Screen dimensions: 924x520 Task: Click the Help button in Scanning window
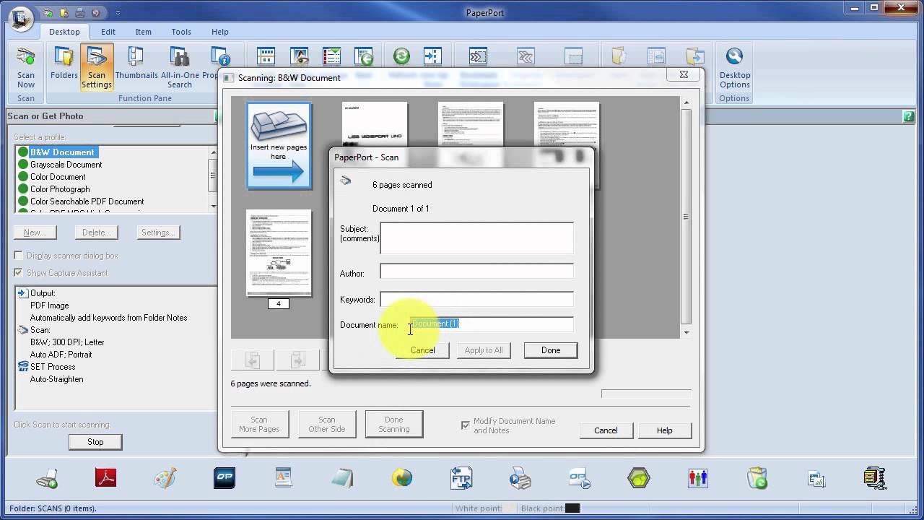pyautogui.click(x=665, y=430)
